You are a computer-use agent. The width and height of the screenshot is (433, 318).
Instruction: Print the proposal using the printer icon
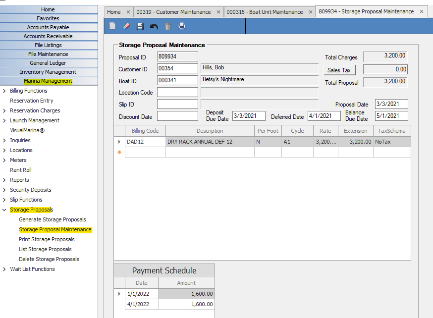182,26
